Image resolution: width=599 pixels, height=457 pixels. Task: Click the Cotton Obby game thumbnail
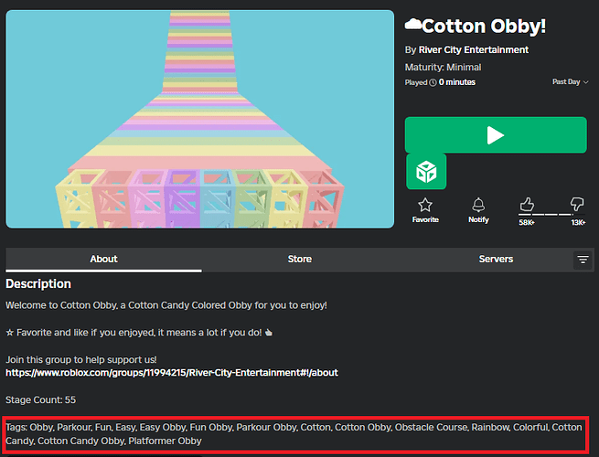tap(199, 119)
